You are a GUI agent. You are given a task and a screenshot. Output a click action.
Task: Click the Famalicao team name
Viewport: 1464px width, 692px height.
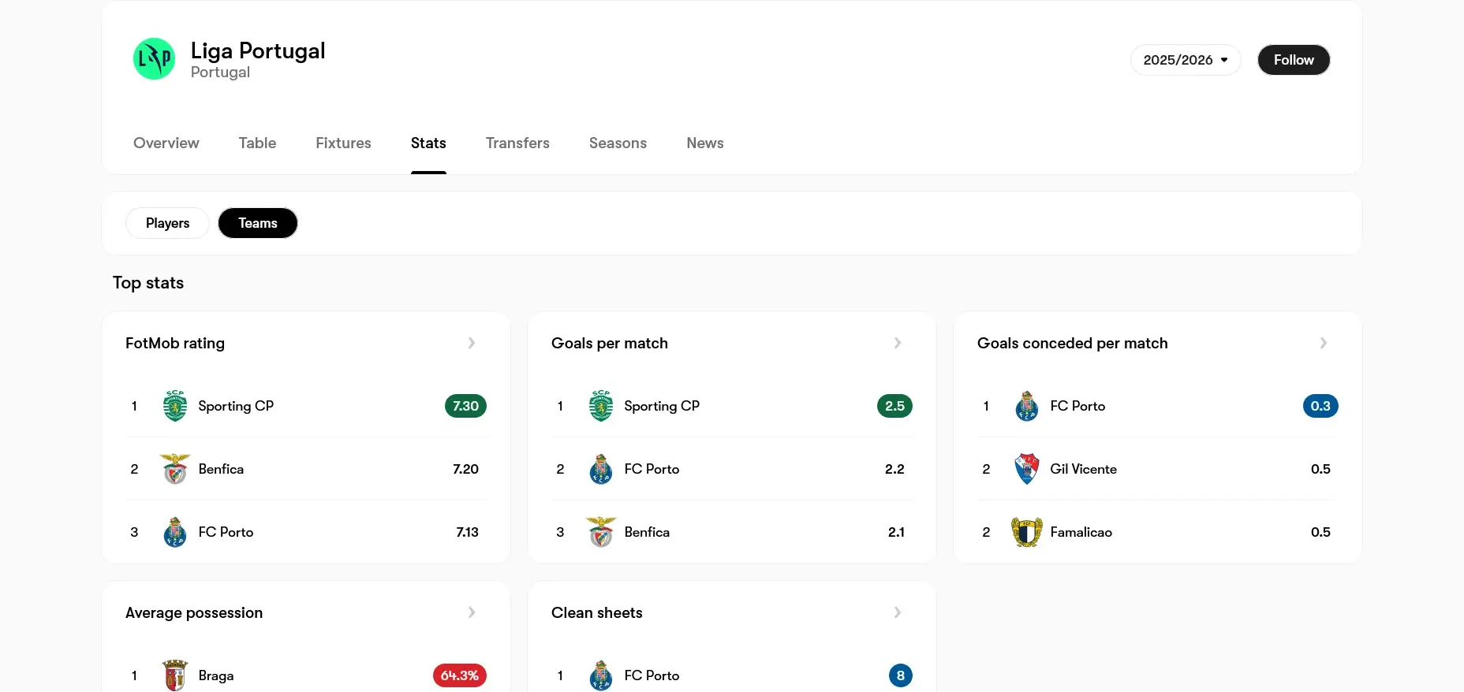(x=1081, y=532)
